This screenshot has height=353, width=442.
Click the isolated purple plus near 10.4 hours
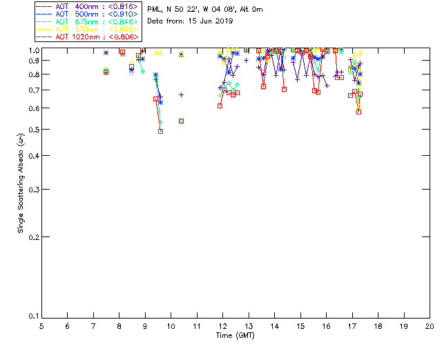181,94
